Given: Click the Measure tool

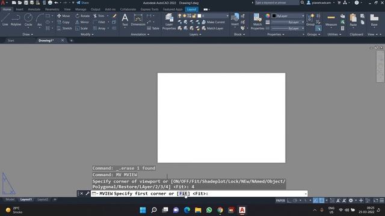Looking at the screenshot, I should tap(331, 20).
